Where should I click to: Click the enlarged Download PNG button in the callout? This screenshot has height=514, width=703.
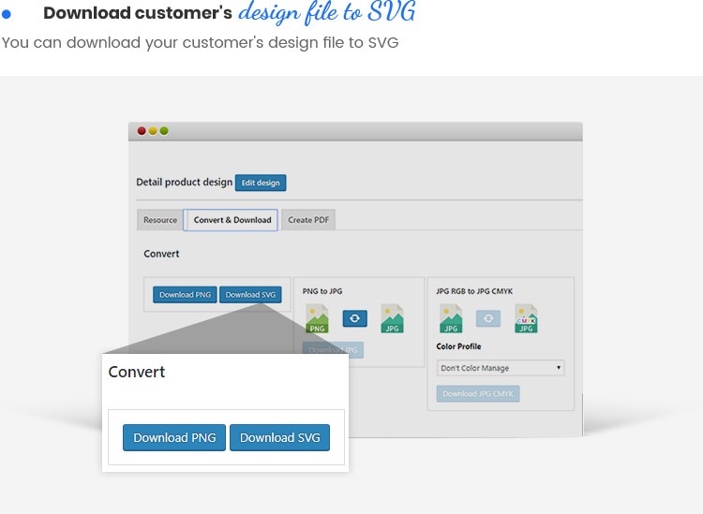click(x=174, y=438)
